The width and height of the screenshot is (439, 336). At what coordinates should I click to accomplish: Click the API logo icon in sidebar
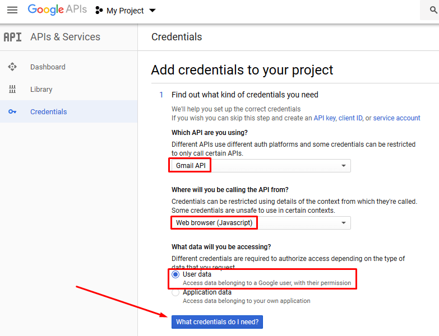12,37
